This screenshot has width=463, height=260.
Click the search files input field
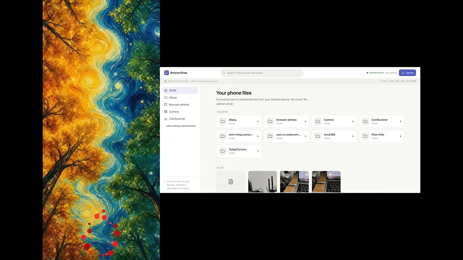click(x=262, y=73)
